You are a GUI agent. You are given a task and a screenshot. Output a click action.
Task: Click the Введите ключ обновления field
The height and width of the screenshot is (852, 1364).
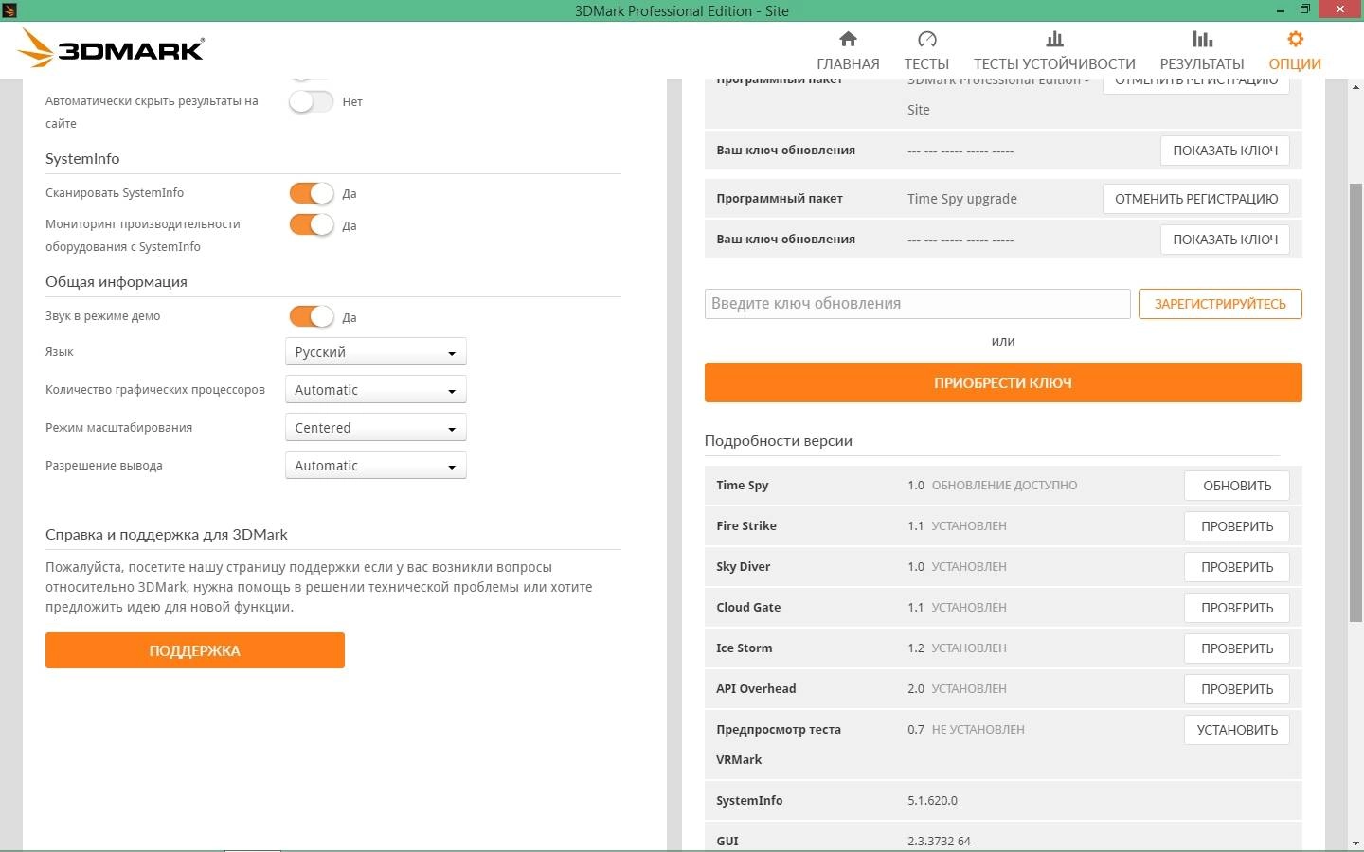pyautogui.click(x=917, y=304)
